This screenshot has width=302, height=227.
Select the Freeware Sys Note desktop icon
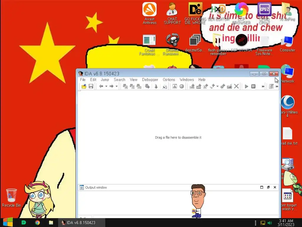tap(265, 45)
